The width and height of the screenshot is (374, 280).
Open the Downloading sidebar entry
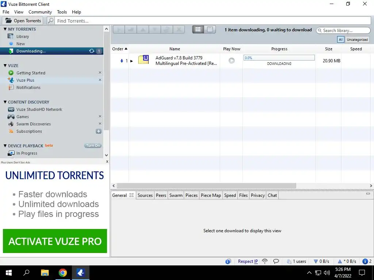coord(31,51)
